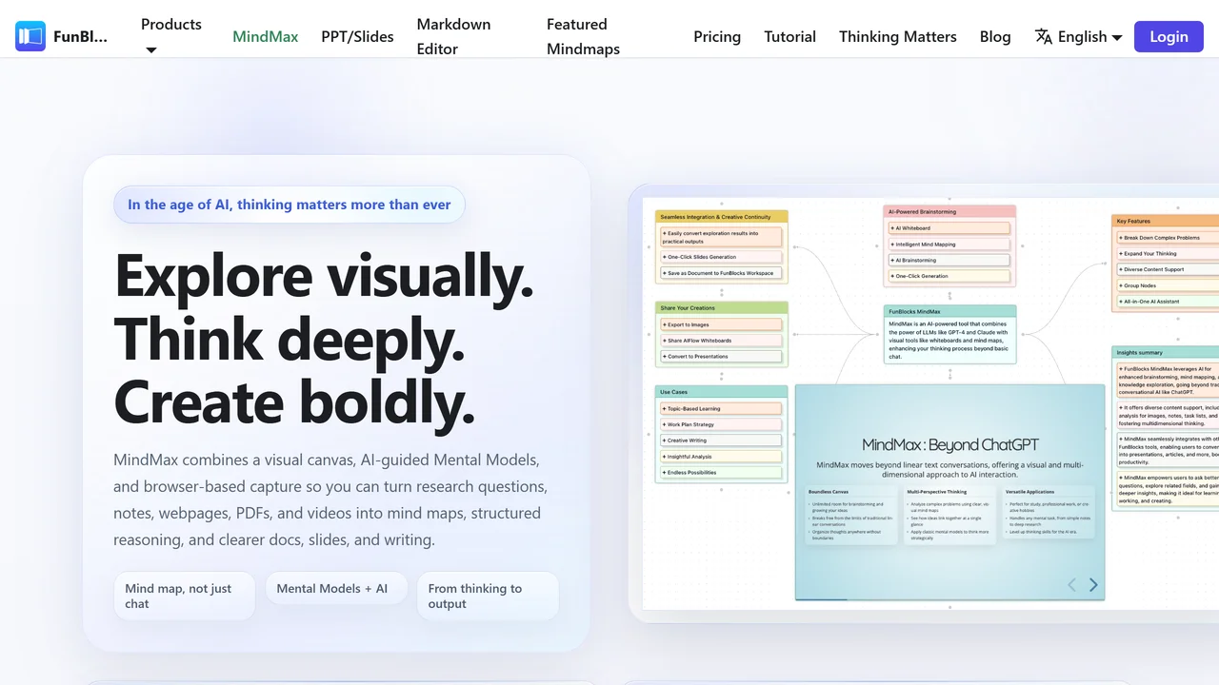Select the 'AI Brainstorming' node
The width and height of the screenshot is (1219, 685).
click(x=949, y=261)
